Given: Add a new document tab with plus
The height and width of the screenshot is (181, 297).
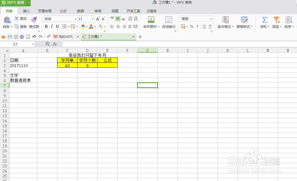Looking at the screenshot, I should tap(140, 37).
